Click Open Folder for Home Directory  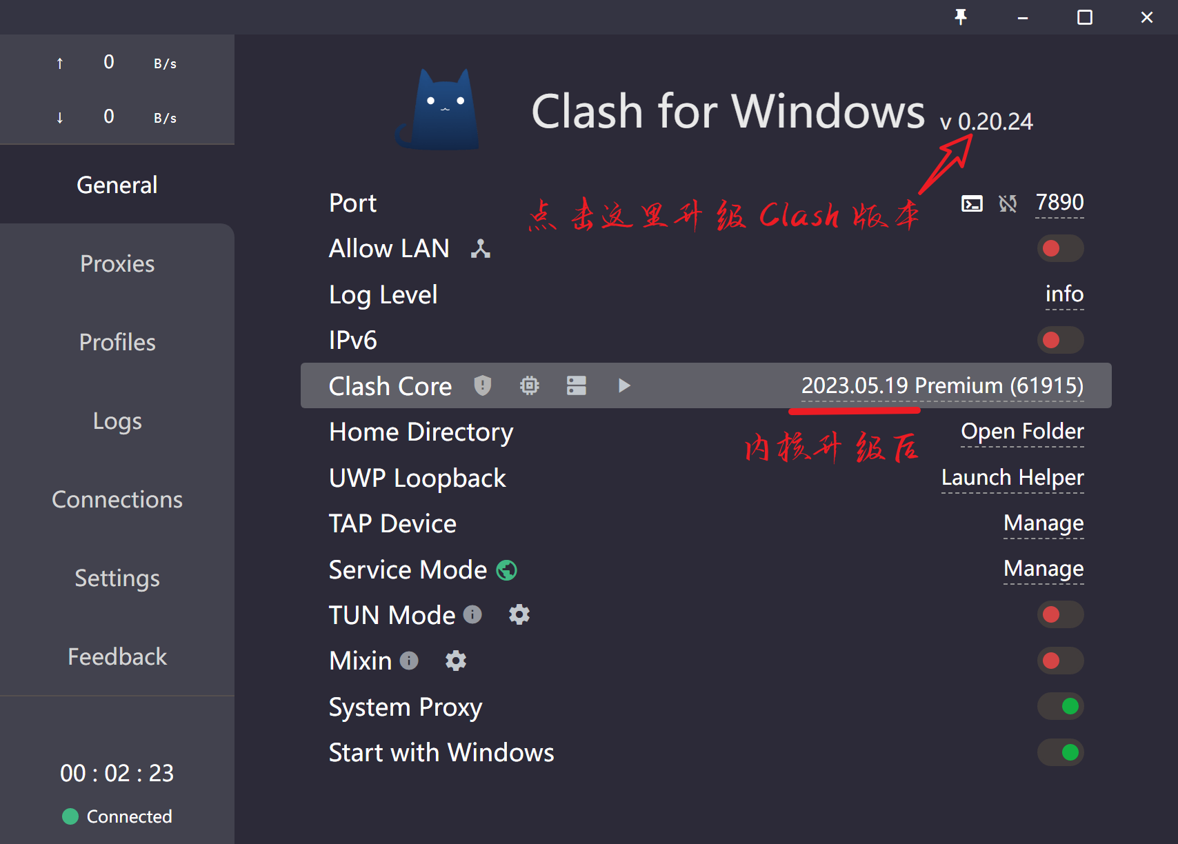pyautogui.click(x=1022, y=432)
